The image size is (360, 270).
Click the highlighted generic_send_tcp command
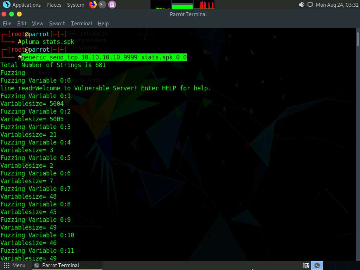tap(104, 57)
